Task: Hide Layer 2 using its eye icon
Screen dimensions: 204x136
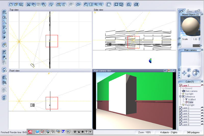Action: click(x=202, y=108)
